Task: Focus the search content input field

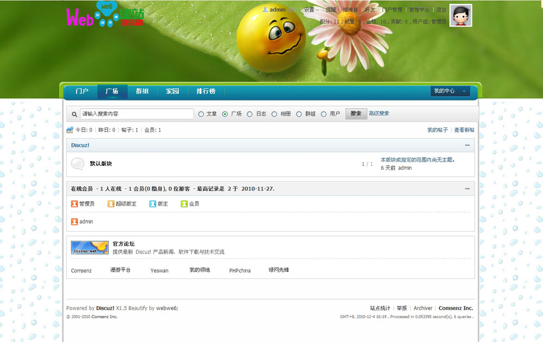Action: [x=137, y=114]
